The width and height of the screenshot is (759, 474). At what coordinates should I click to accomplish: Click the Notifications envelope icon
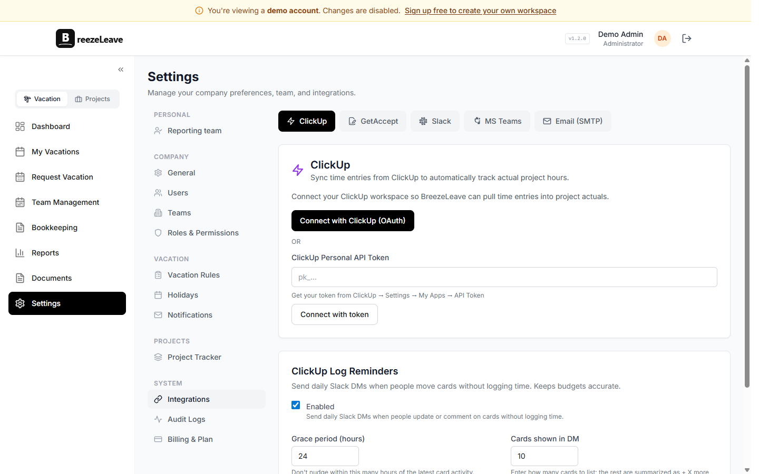tap(158, 315)
